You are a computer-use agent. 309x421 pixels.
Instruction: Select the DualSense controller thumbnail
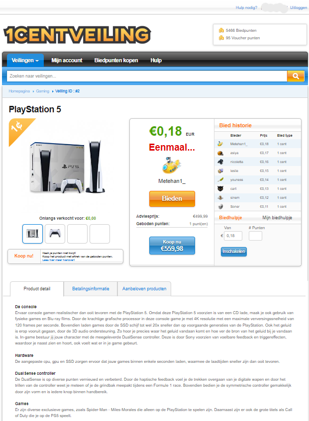(55, 234)
